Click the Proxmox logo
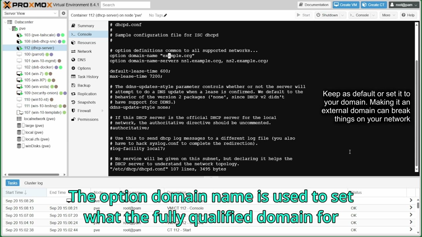This screenshot has height=237, width=422. [28, 5]
